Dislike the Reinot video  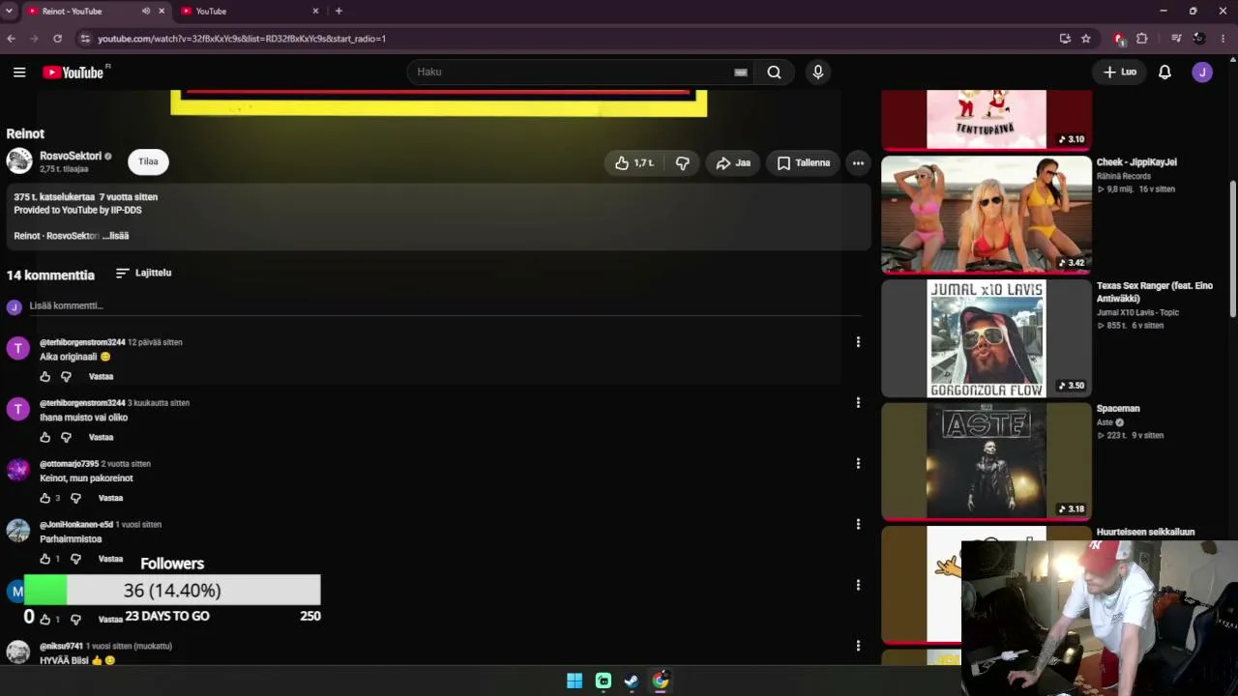pyautogui.click(x=682, y=163)
